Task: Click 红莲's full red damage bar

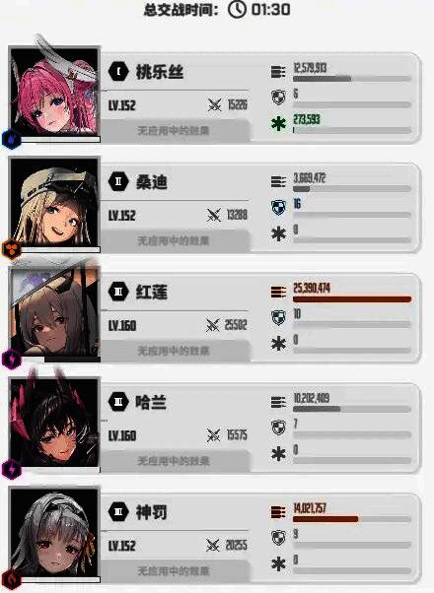Action: [352, 299]
